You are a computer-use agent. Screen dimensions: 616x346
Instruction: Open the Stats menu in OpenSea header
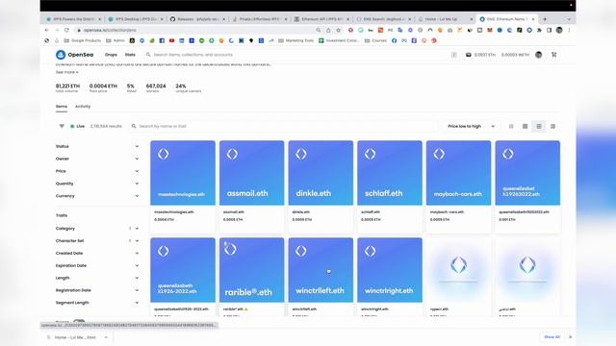(130, 55)
